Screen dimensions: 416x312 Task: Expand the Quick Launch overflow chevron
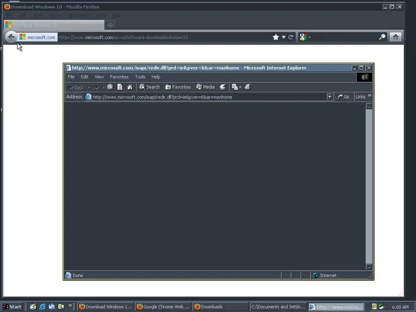tap(70, 305)
